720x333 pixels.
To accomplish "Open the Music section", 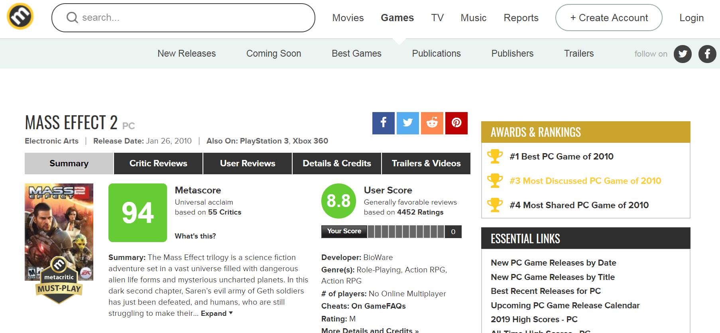I will (474, 18).
